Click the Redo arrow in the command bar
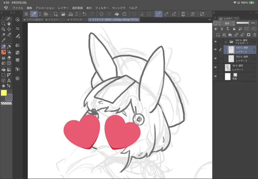The image size is (258, 179). point(92,14)
